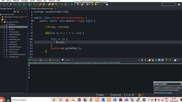Open the Refactor menu

pos(16,1)
